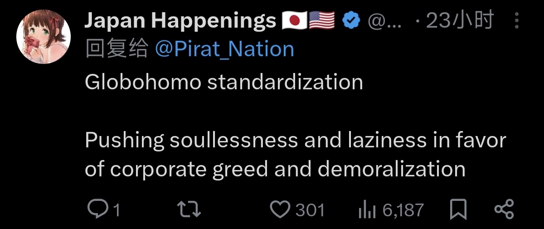Click the US flag emoji in name

[321, 21]
